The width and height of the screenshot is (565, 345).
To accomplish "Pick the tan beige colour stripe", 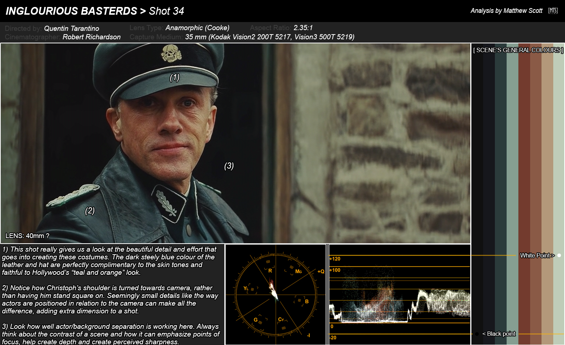I will tap(547, 194).
